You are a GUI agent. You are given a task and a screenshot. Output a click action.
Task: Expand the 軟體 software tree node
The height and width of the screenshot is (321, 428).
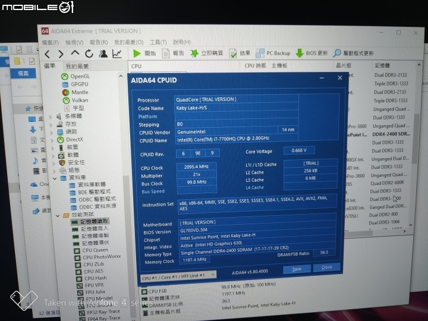[x=53, y=156]
